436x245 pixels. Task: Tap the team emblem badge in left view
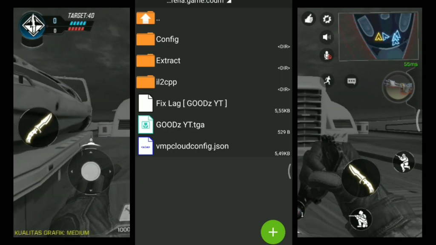[32, 26]
